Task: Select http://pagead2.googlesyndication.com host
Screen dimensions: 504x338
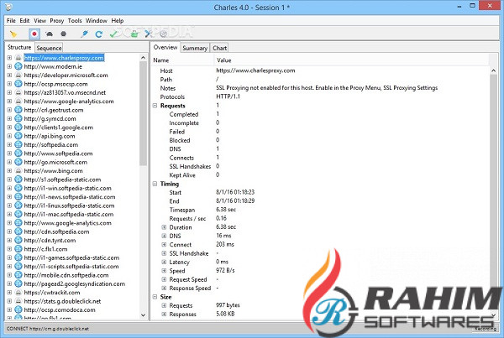Action: click(x=75, y=283)
